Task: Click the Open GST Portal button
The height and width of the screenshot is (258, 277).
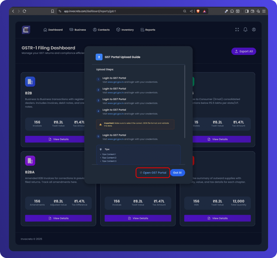Action: coord(153,173)
